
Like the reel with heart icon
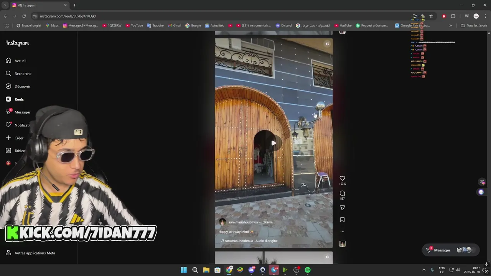click(342, 178)
